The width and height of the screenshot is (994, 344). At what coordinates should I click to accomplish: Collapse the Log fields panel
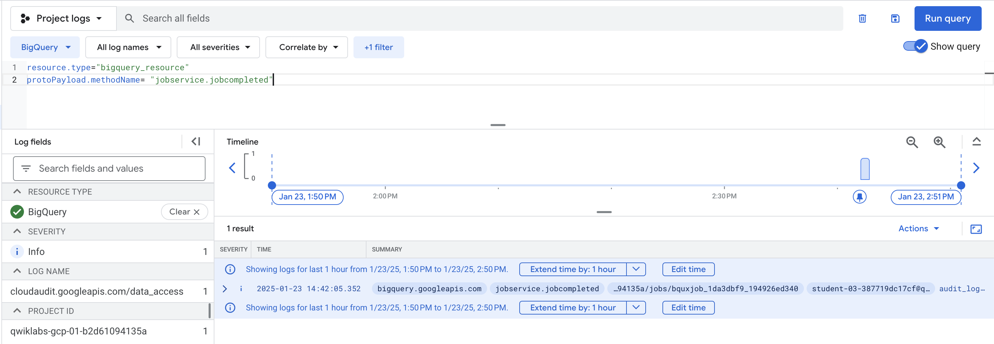pos(196,141)
